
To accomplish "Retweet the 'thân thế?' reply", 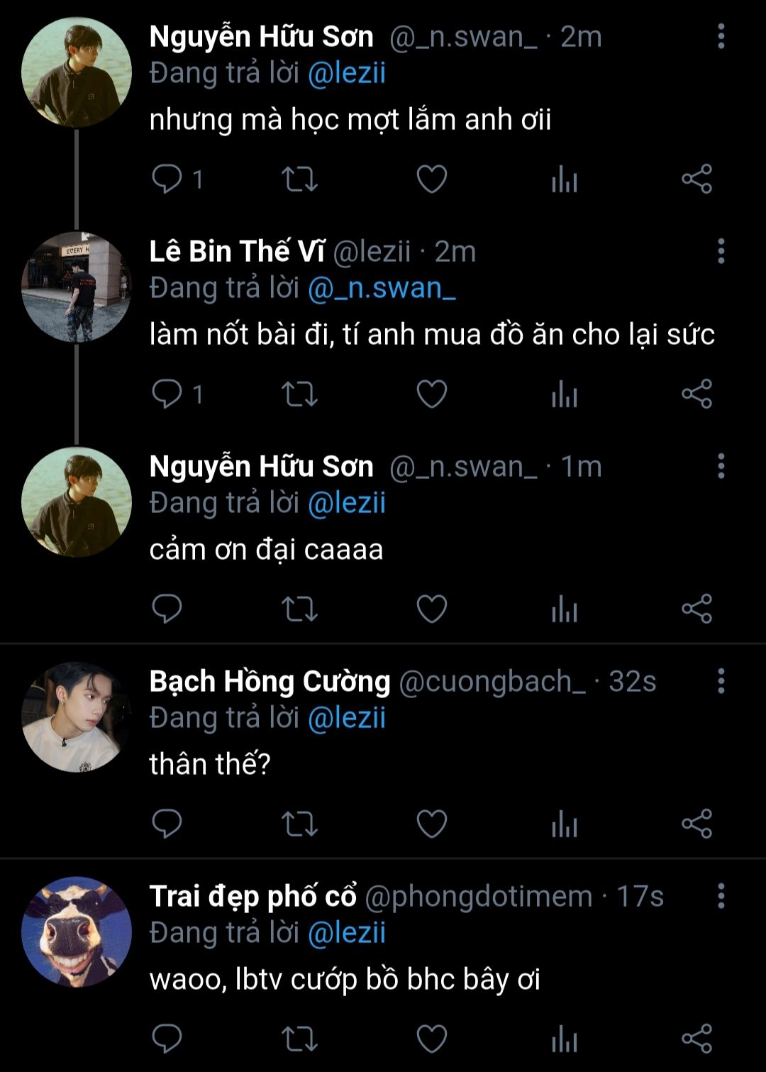I will tap(299, 824).
